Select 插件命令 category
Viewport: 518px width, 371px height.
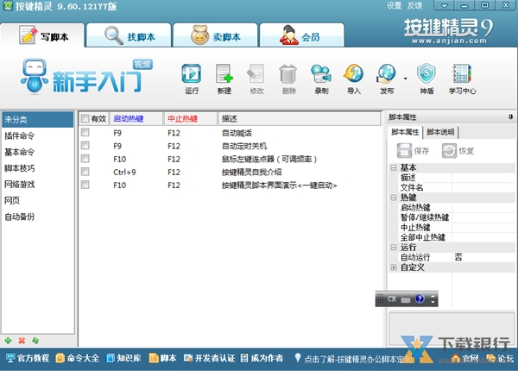tap(37, 135)
